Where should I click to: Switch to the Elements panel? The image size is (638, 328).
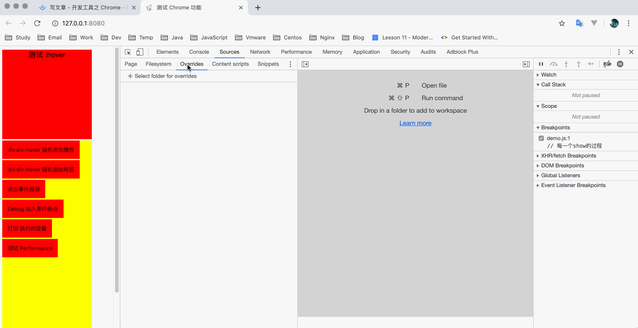pos(167,52)
